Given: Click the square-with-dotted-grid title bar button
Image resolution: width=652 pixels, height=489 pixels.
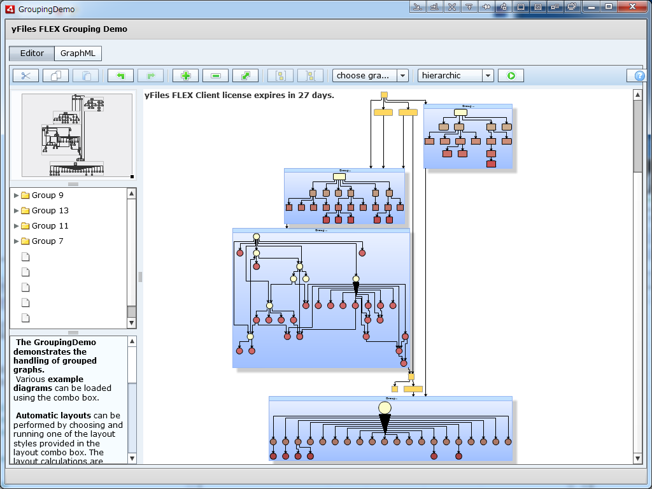Looking at the screenshot, I should point(555,6).
